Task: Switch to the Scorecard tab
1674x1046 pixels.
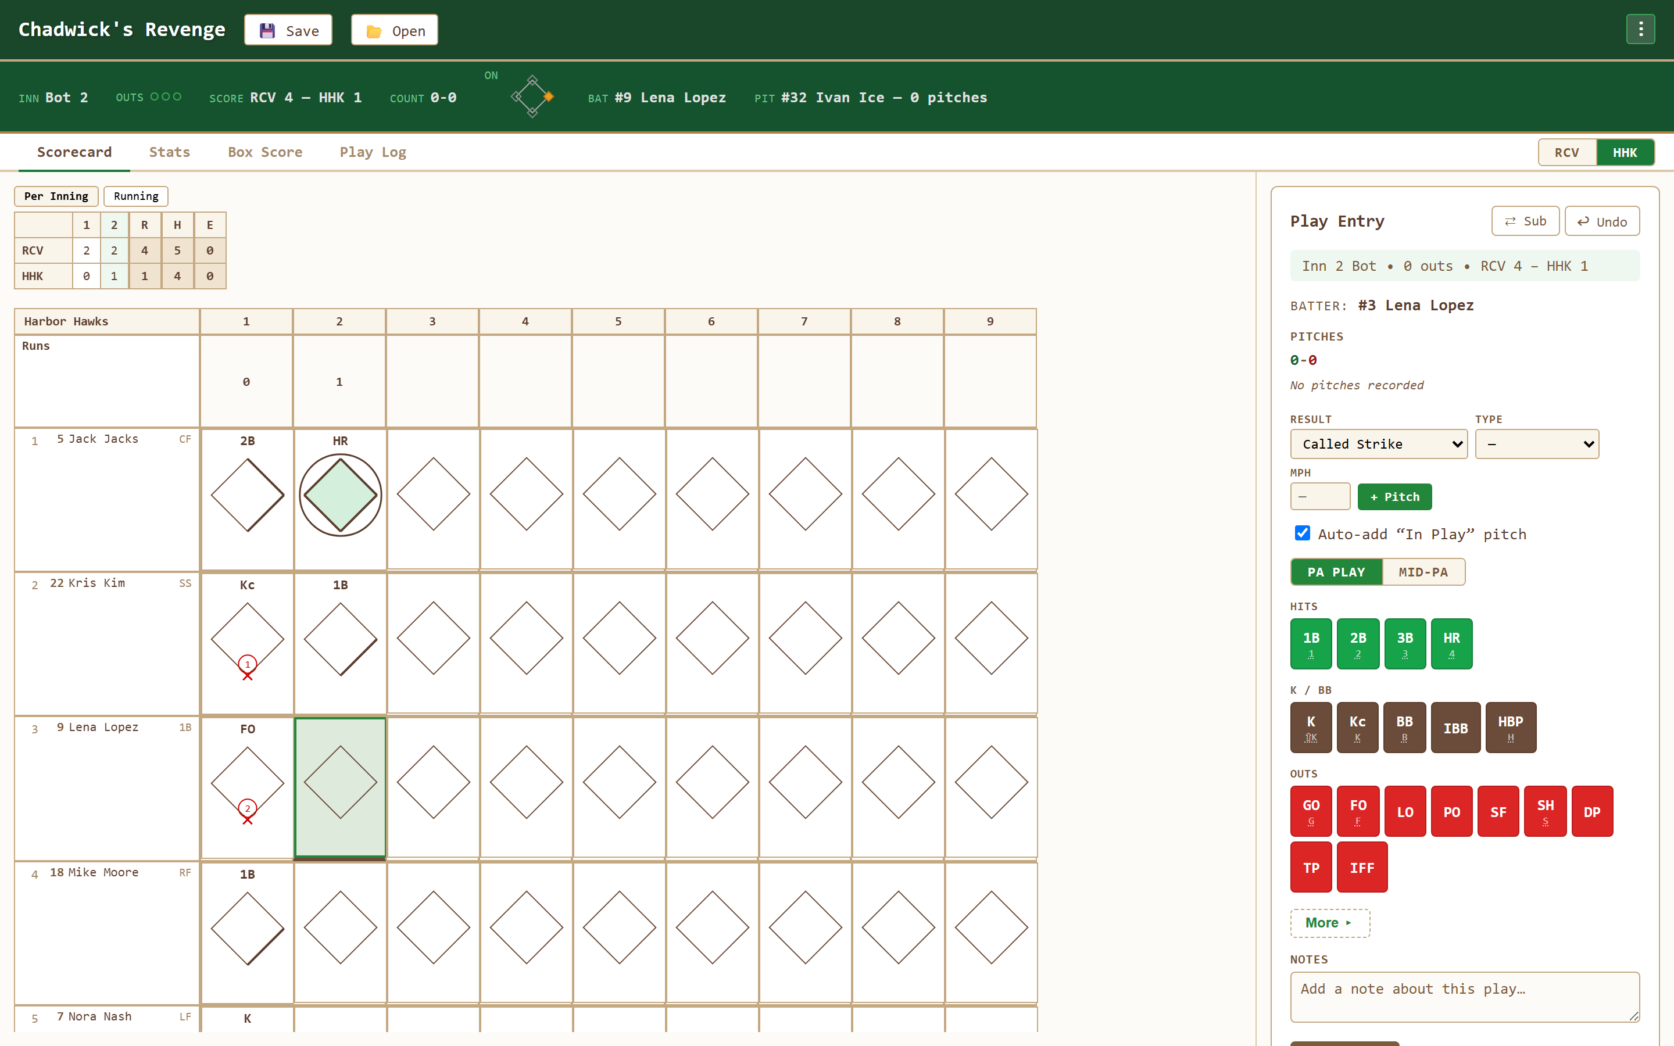Action: 74,152
